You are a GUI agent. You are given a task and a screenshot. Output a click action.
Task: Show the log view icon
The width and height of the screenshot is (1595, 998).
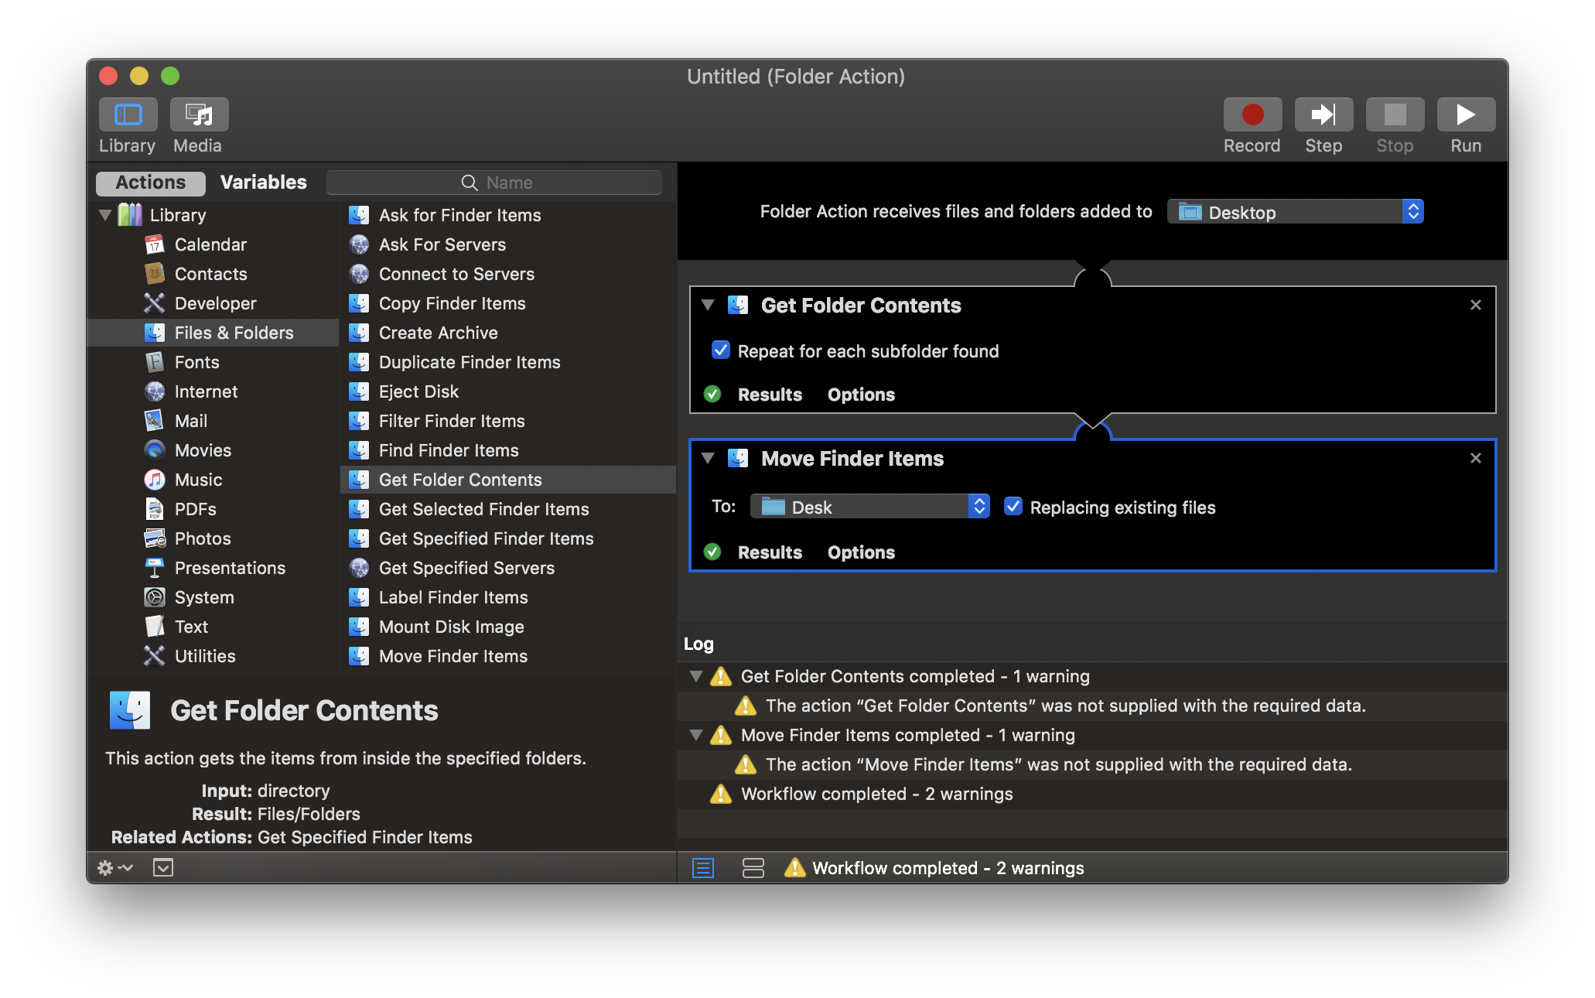pyautogui.click(x=702, y=868)
